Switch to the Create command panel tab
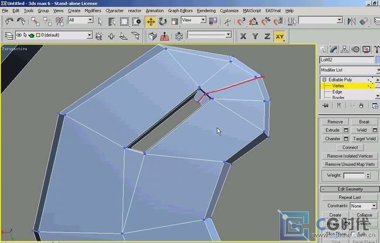This screenshot has height=243, width=380. pyautogui.click(x=323, y=50)
